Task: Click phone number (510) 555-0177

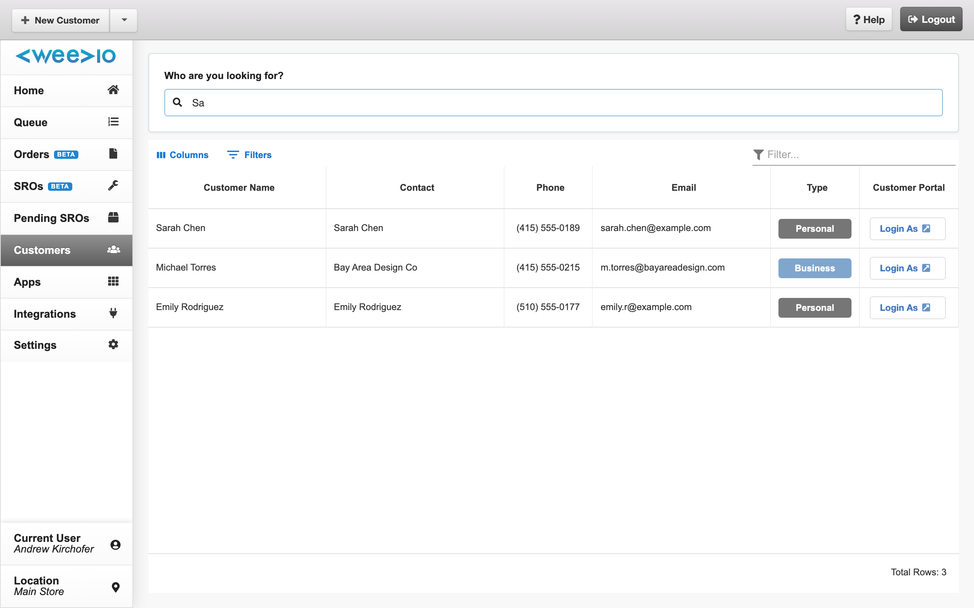Action: coord(548,307)
